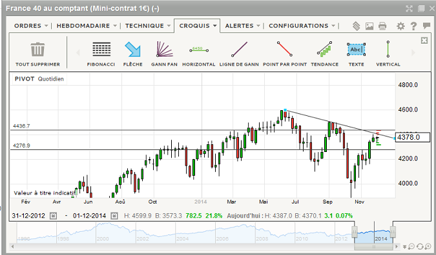Click the reset zoom refresh icon
436x255 pixels.
[420, 246]
